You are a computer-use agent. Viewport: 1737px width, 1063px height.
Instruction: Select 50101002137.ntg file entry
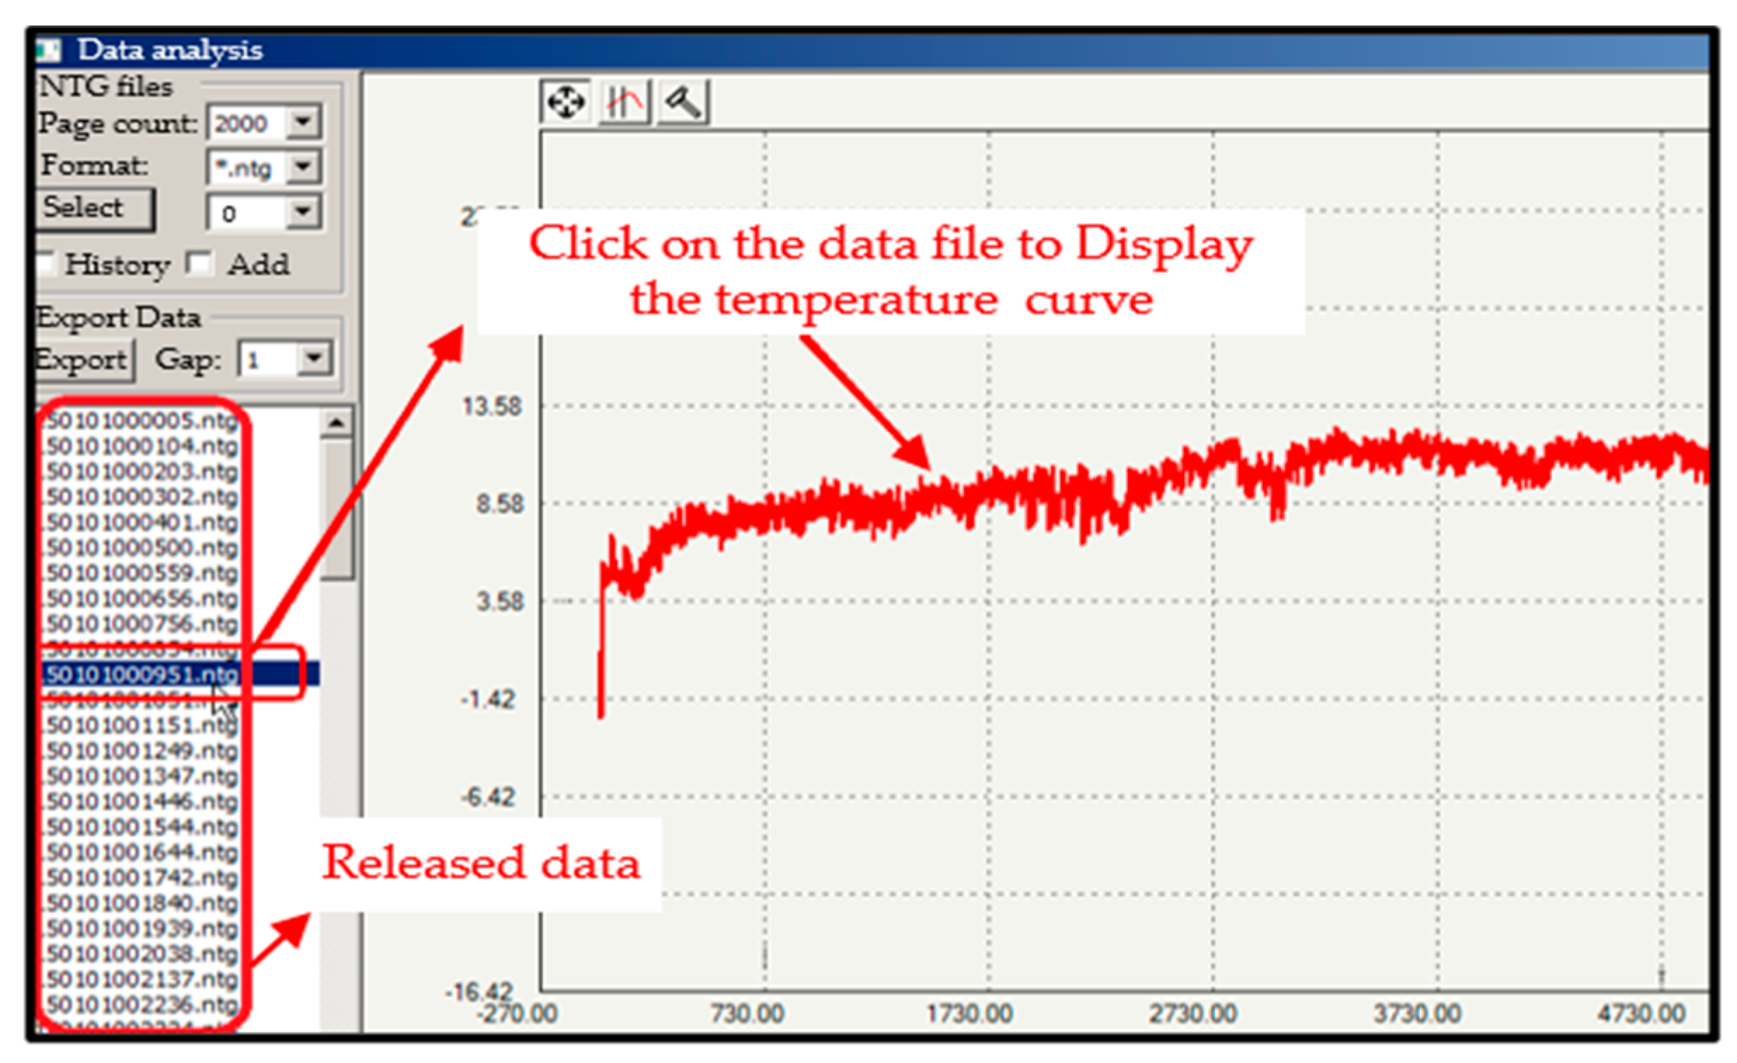click(x=142, y=978)
